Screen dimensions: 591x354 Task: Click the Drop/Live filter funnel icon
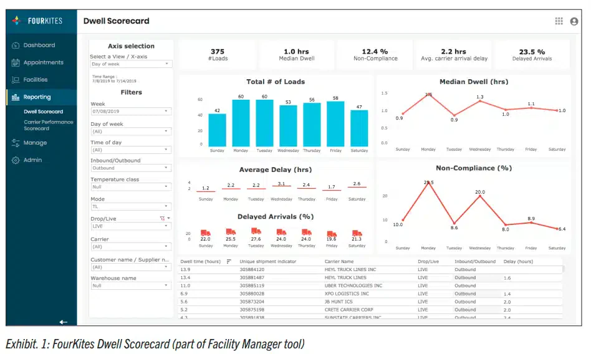[162, 218]
